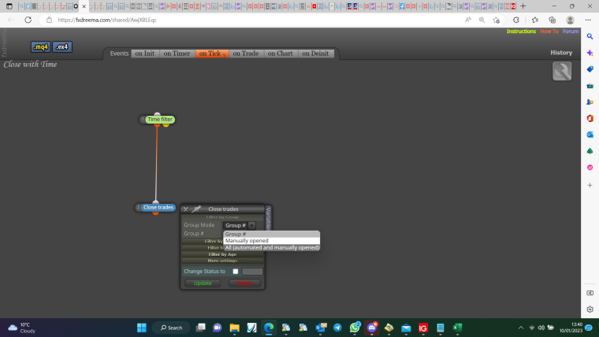
Task: Download the .ex4 file
Action: coord(62,47)
